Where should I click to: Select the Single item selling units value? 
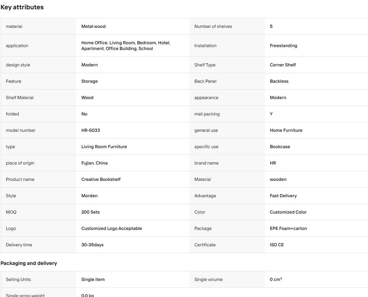(93, 279)
